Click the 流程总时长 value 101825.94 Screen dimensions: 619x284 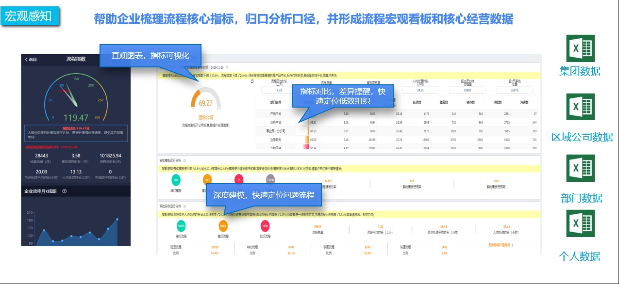[110, 156]
